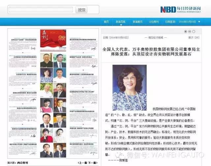This screenshot has height=166, width=211.
Task: Click the — 每日经济新闻 — header text
Action: point(156,37)
